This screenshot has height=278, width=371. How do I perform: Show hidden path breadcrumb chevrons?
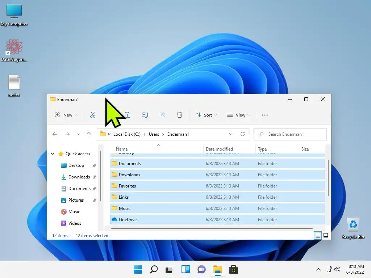[x=109, y=134]
